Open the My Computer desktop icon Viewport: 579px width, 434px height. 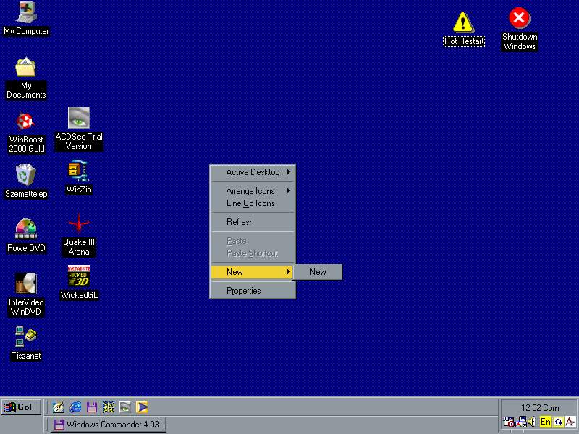point(26,13)
